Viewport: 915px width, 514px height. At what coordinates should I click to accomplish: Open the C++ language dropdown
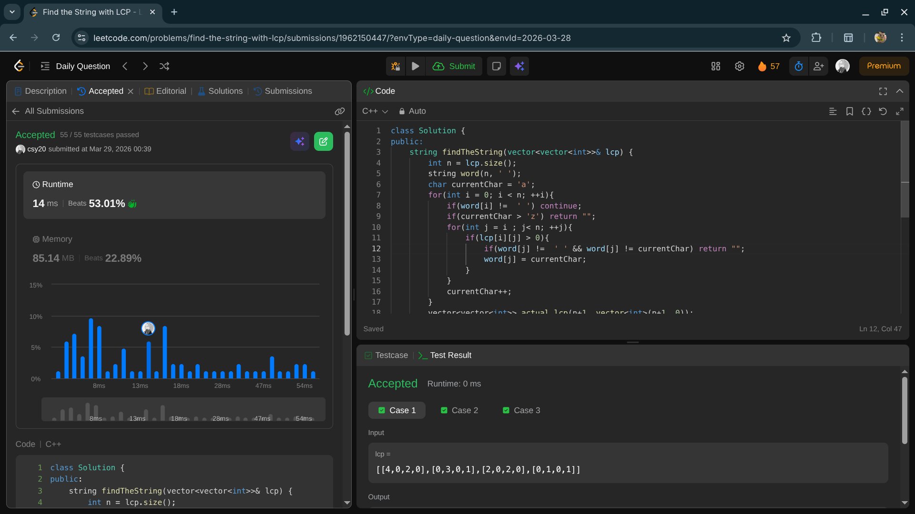(375, 111)
